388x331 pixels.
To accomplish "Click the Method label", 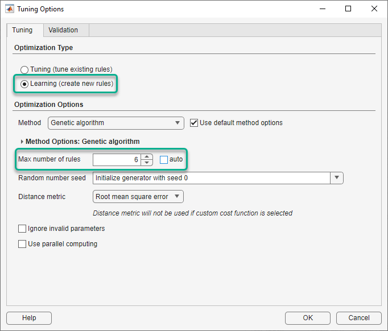I will point(30,123).
